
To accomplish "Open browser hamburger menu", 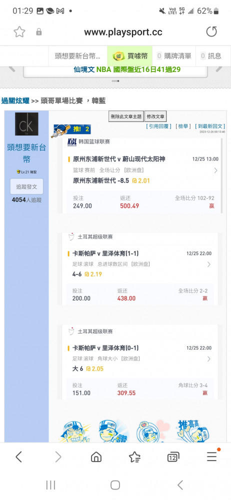I will [x=212, y=456].
